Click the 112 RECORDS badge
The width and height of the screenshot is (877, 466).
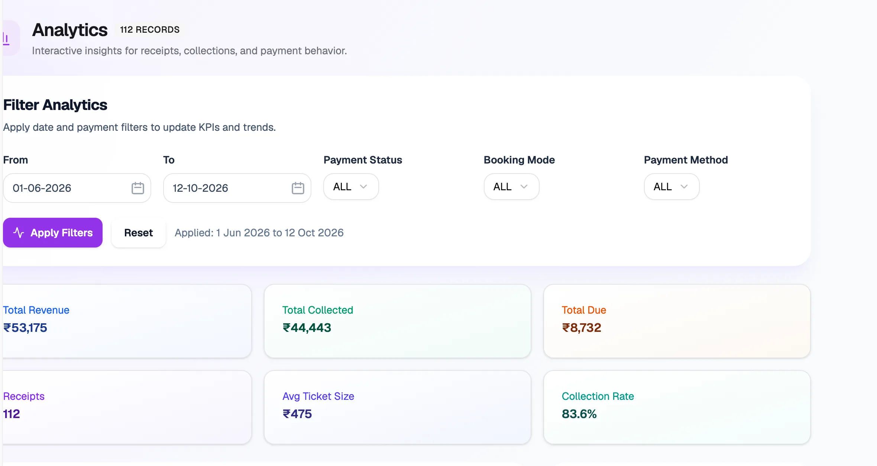click(150, 30)
